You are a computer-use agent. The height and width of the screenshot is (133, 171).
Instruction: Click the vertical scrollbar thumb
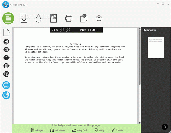[x=139, y=57]
